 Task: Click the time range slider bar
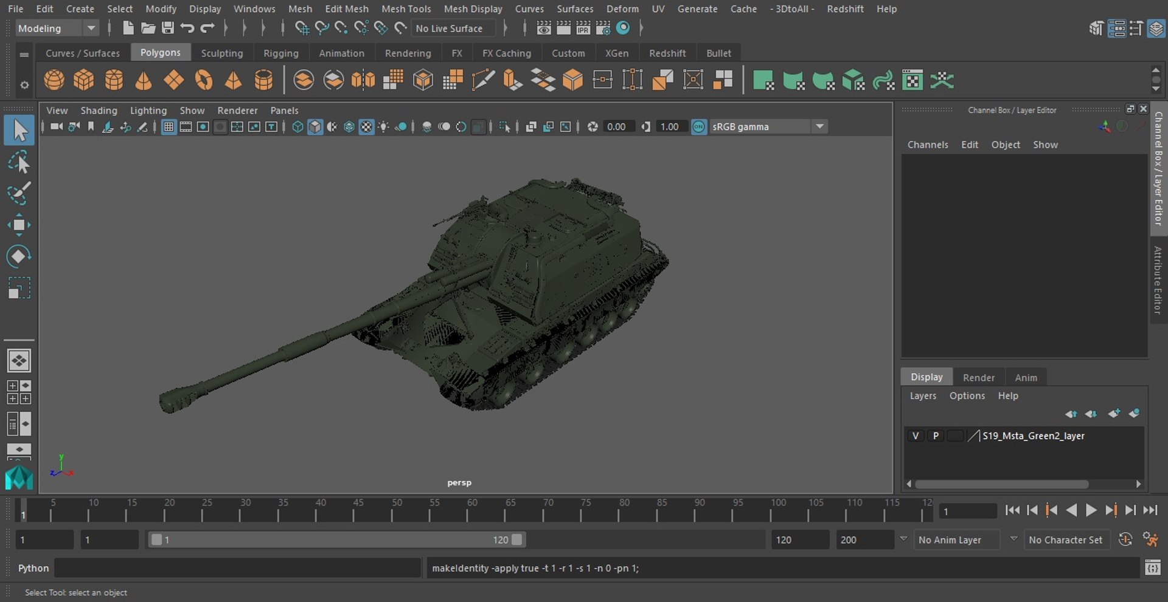click(x=336, y=539)
